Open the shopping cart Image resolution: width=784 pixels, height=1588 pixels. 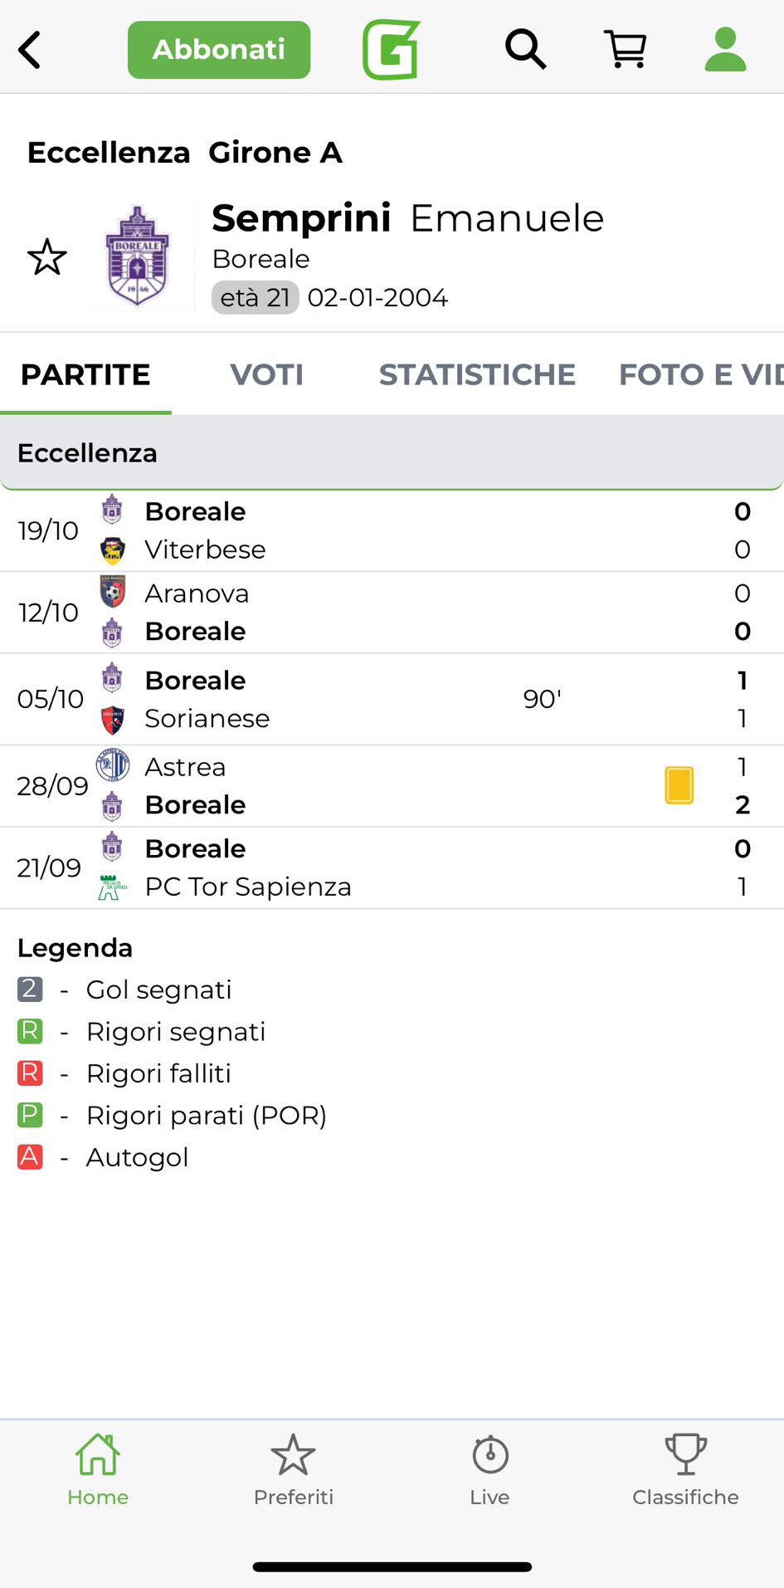tap(626, 50)
